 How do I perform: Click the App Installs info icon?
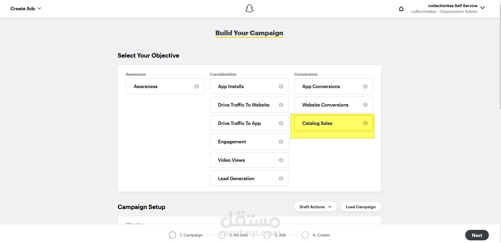click(281, 86)
